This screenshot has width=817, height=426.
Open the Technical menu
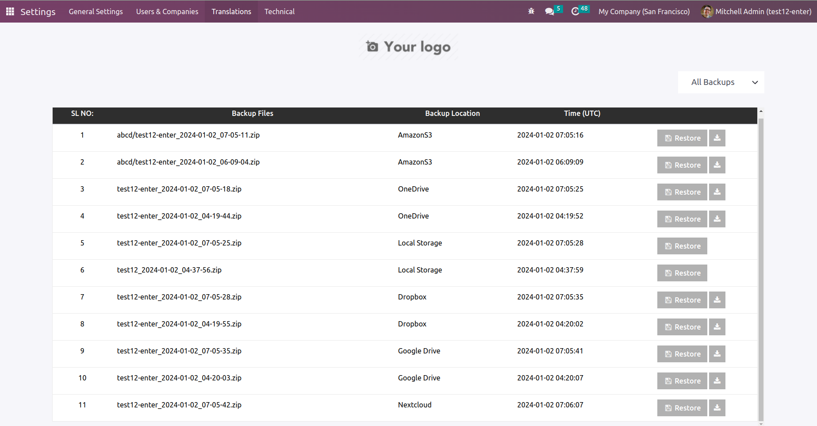point(280,12)
